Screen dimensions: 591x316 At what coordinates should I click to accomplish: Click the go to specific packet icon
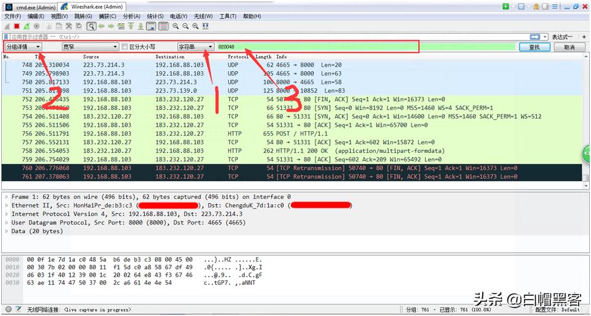tap(121, 26)
